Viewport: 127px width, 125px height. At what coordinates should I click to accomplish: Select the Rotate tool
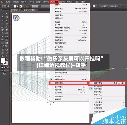(3, 33)
